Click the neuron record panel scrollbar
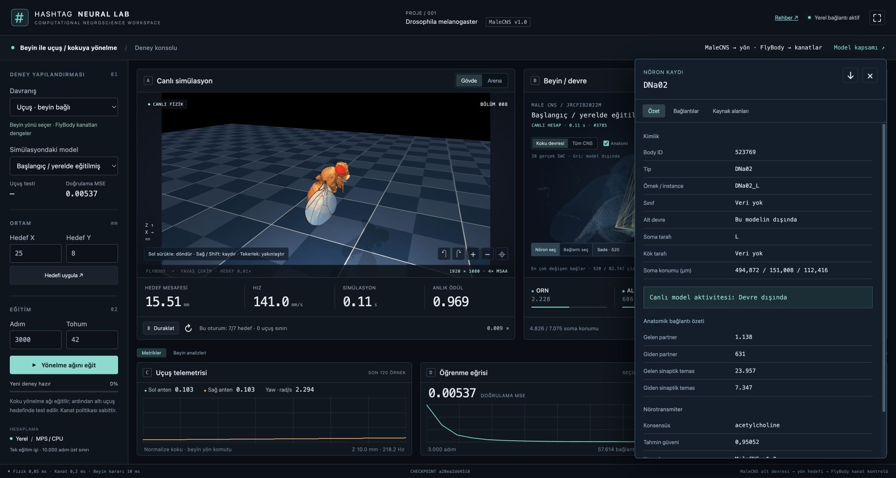Screen dimensions: 896x478 click(883, 268)
